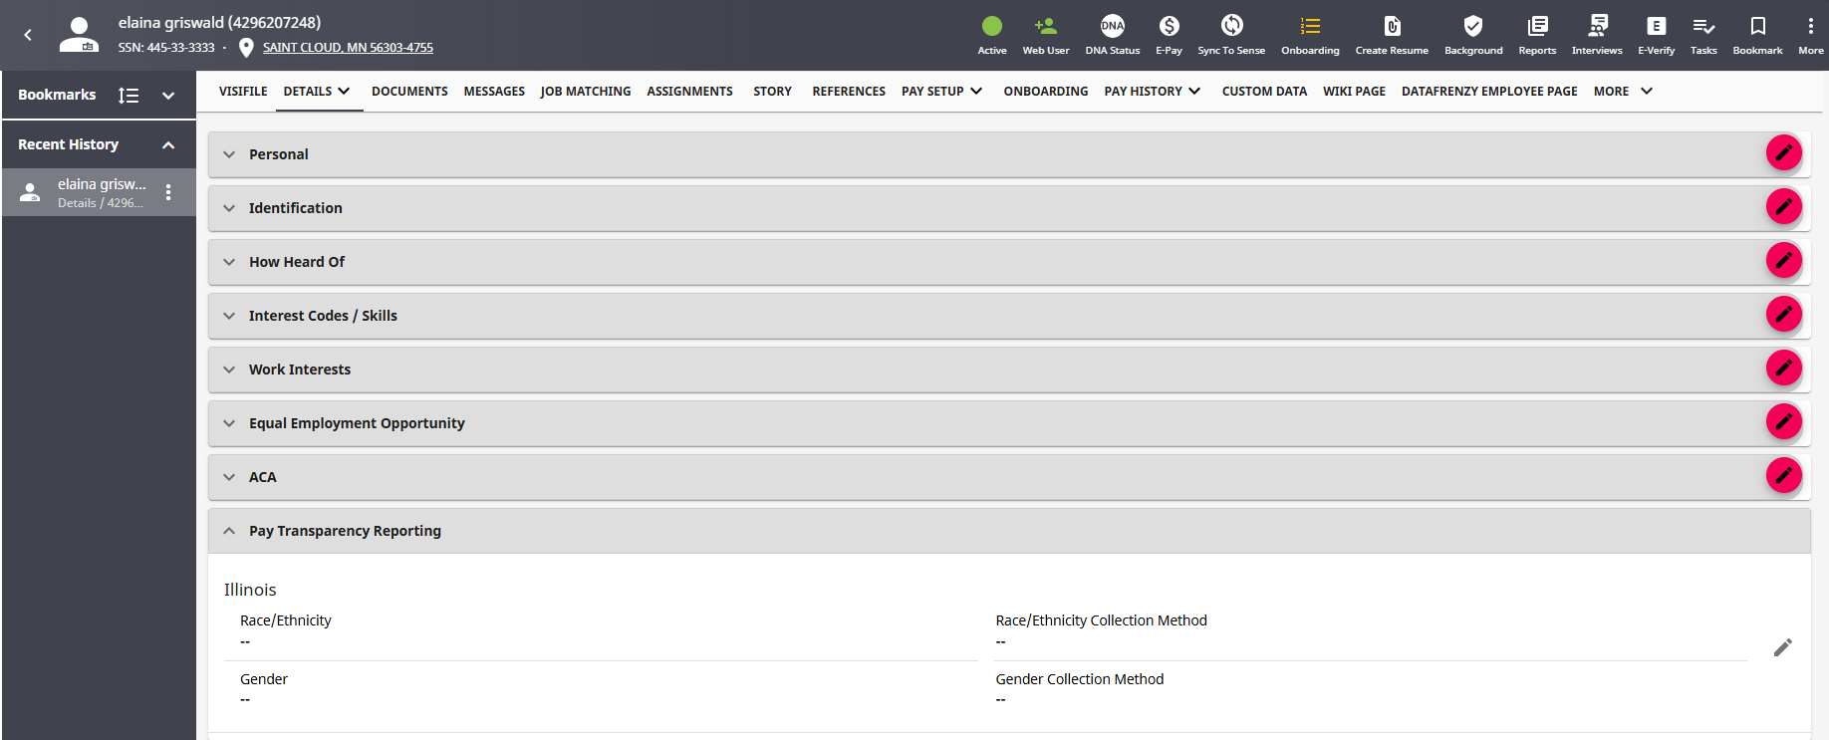Image resolution: width=1829 pixels, height=740 pixels.
Task: Edit Equal Employment Opportunity section
Action: click(x=1783, y=422)
